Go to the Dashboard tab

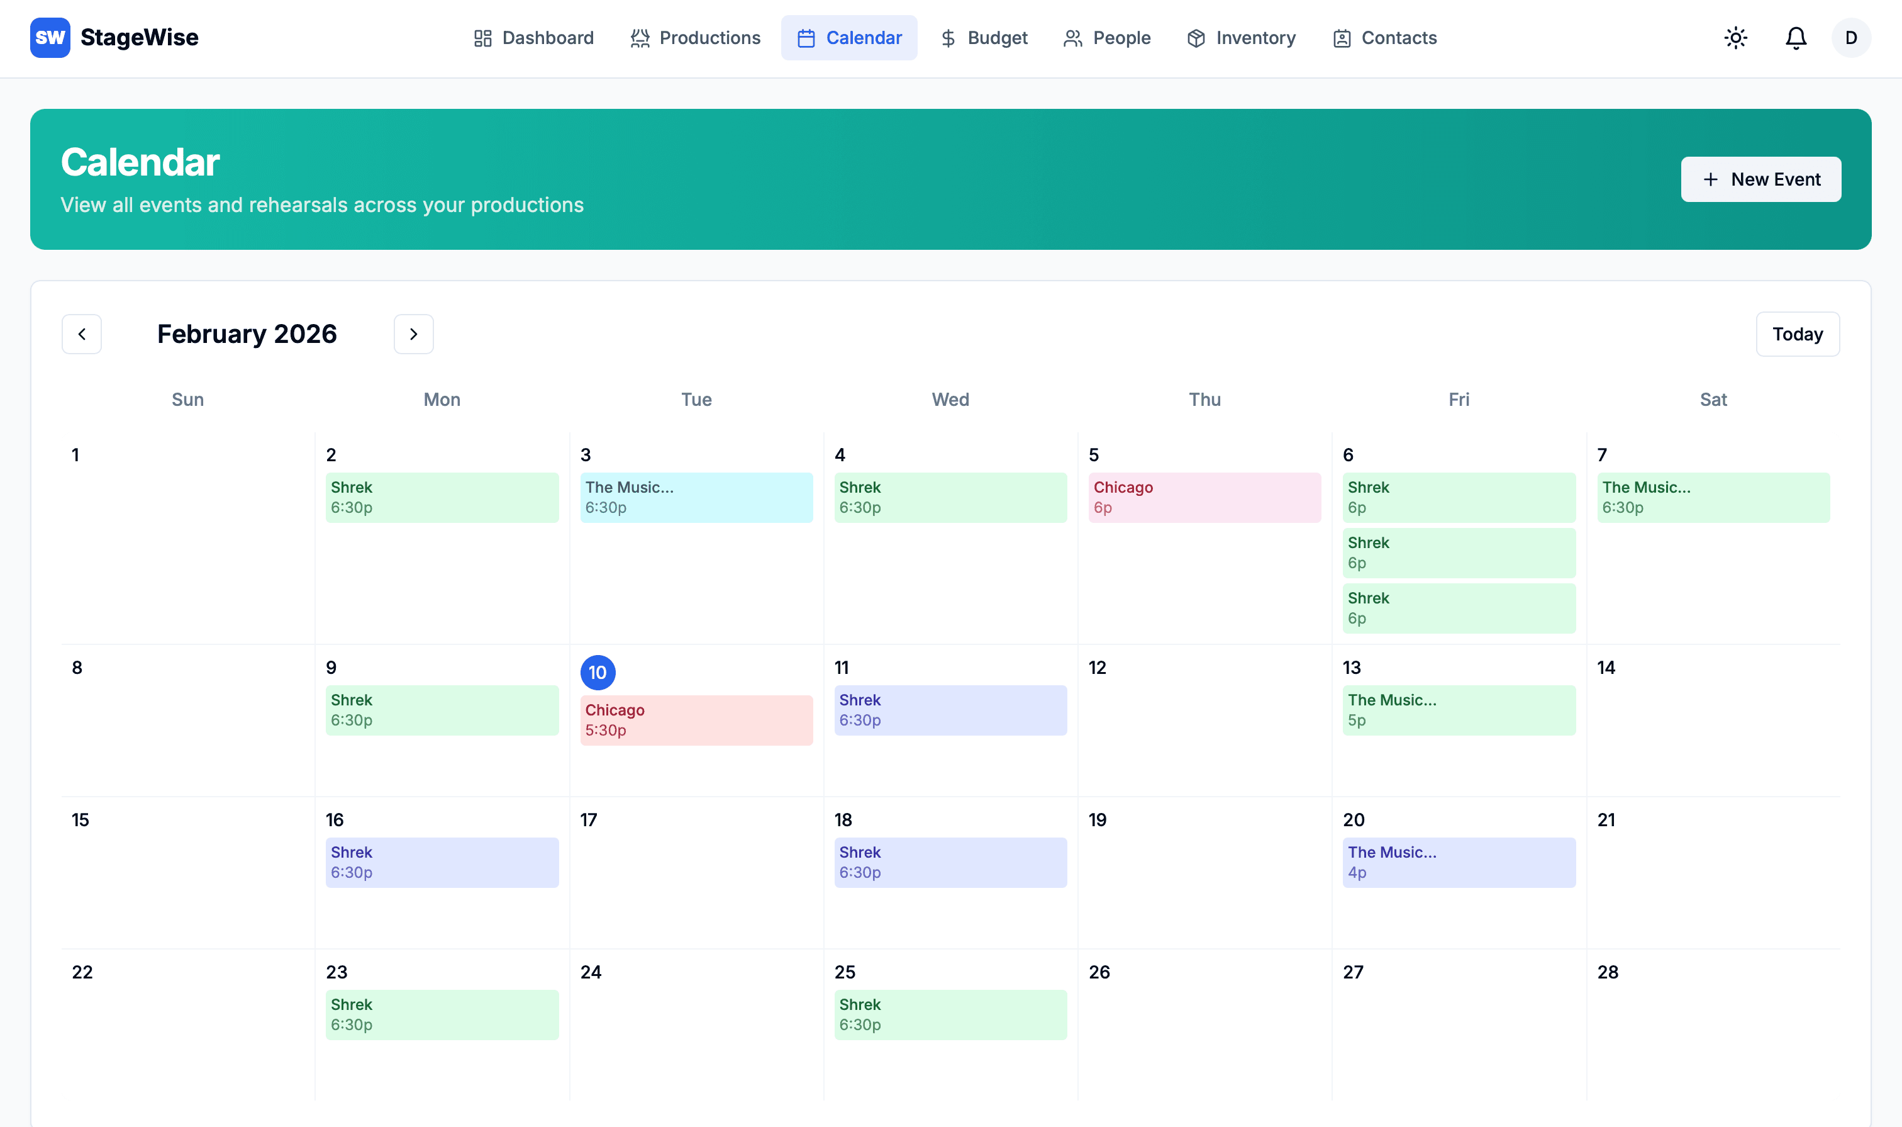click(x=533, y=38)
